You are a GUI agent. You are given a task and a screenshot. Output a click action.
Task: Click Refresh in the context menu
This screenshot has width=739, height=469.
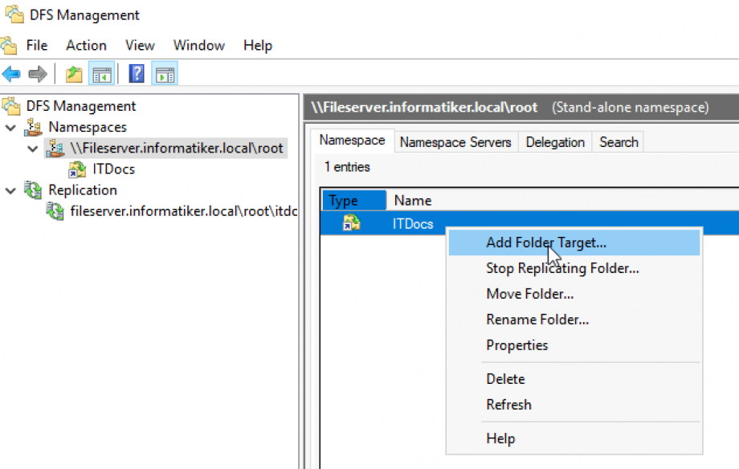pos(509,405)
